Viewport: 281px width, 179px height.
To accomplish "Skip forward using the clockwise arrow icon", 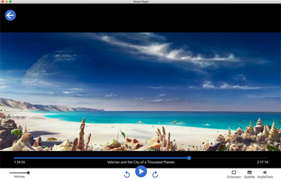I will 155,174.
